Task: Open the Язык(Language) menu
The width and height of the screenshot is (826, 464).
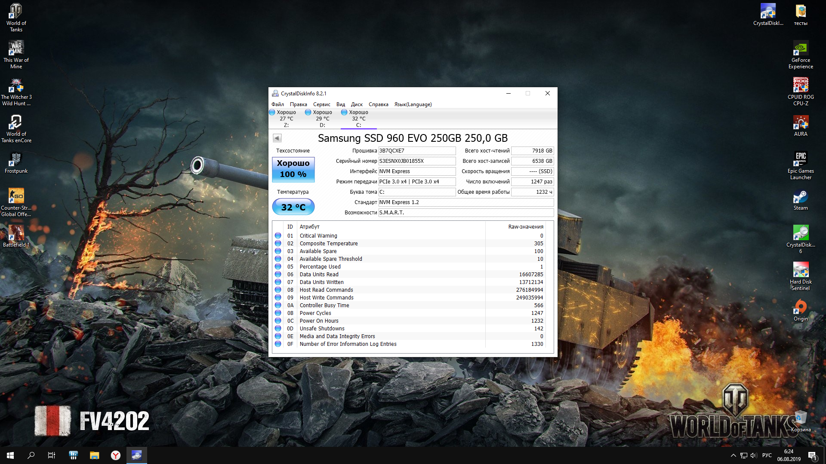Action: [413, 104]
